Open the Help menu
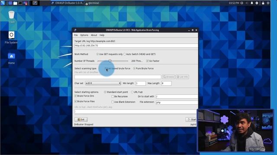Image resolution: width=277 pixels, height=155 pixels. tap(102, 35)
